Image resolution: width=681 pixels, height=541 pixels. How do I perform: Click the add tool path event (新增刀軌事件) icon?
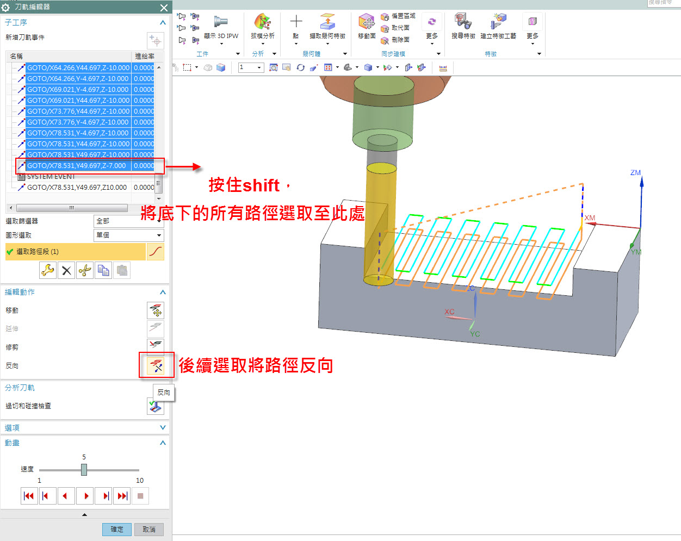click(x=156, y=41)
